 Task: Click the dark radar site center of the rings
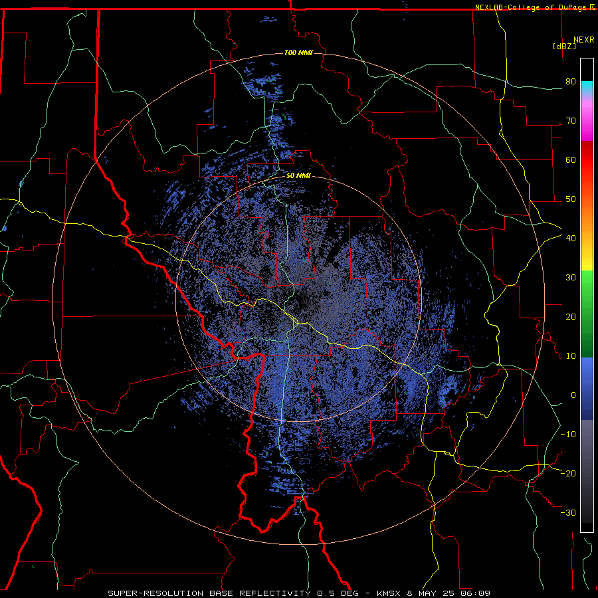click(x=298, y=300)
